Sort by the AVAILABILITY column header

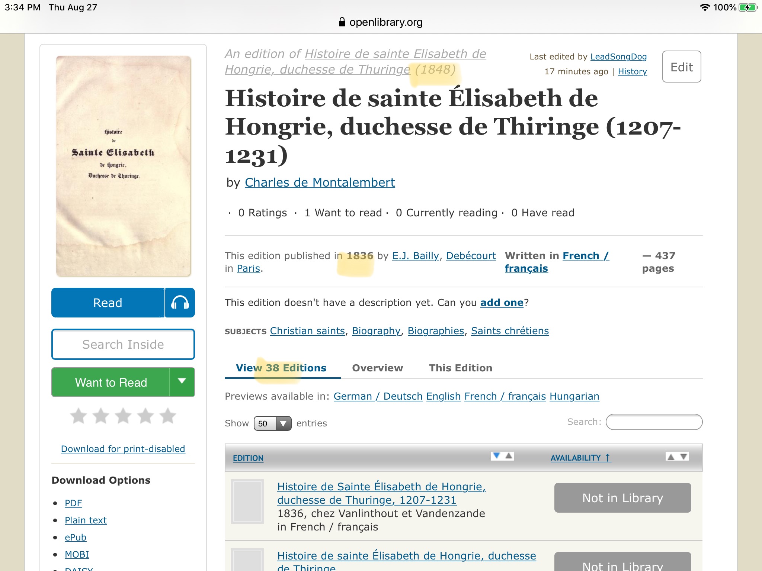(581, 458)
